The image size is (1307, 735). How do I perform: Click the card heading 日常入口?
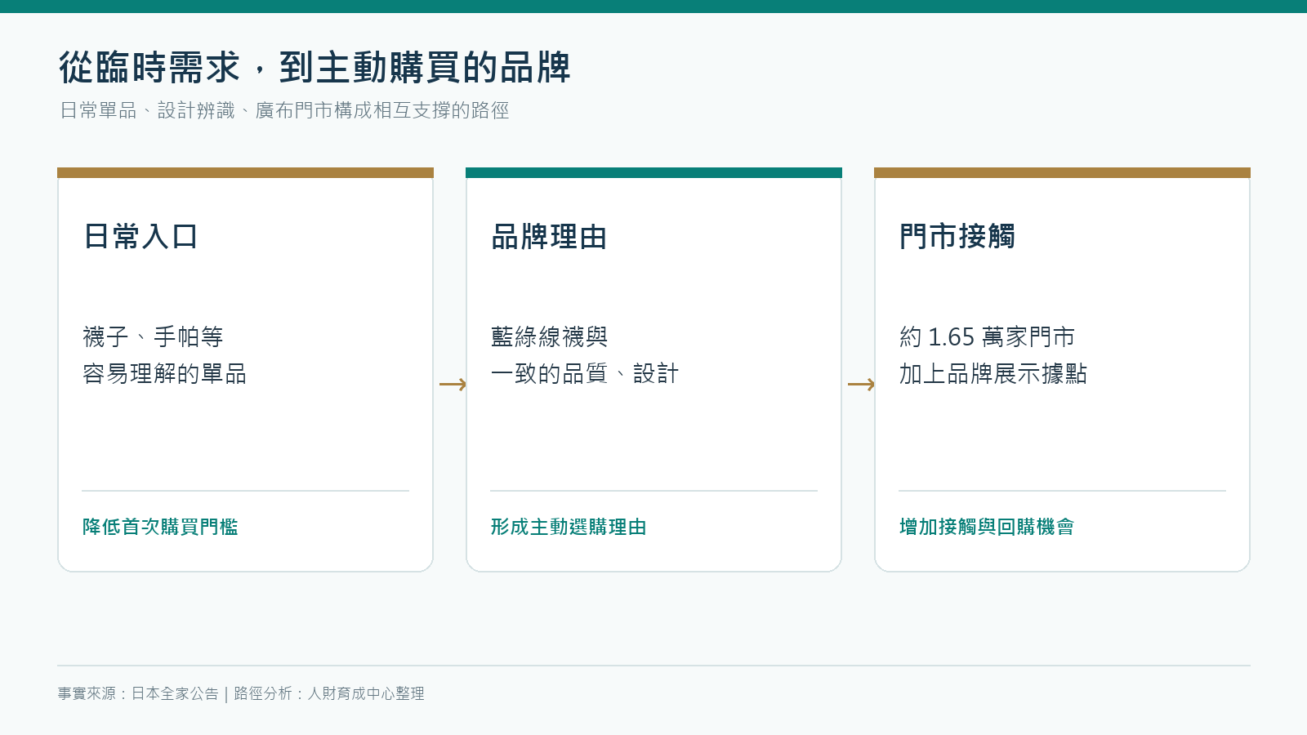tap(141, 237)
